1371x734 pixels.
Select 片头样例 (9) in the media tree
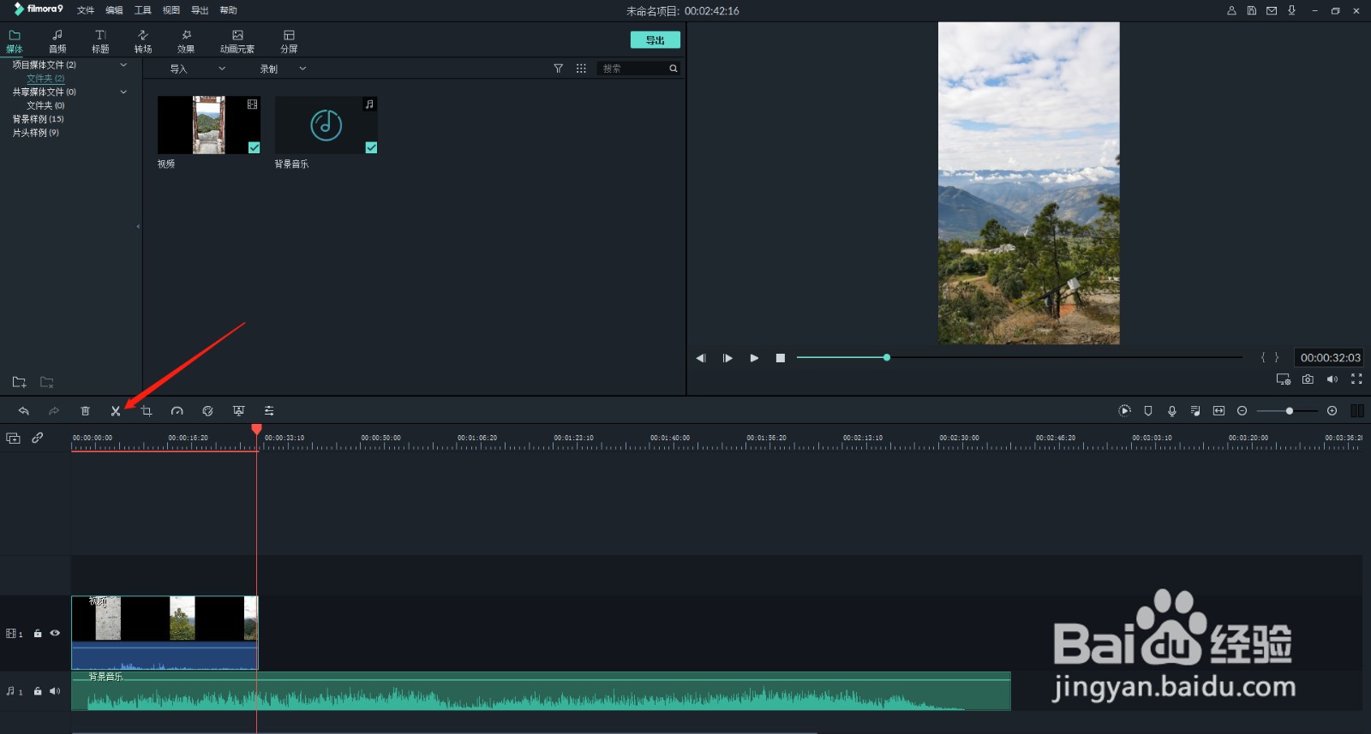[35, 133]
